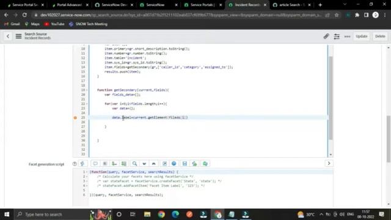This screenshot has width=391, height=220.
Task: Click find next down arrow in script toolbar
Action: pos(144,164)
